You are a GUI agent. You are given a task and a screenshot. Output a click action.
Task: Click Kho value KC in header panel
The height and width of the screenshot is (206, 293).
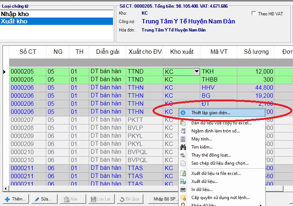[144, 13]
